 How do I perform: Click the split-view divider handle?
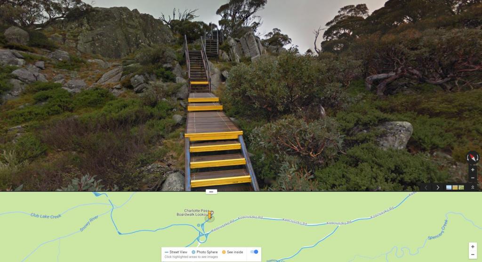point(211,192)
